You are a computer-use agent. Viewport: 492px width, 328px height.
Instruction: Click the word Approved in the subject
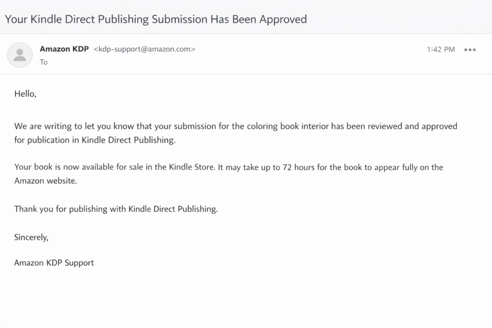tap(283, 20)
